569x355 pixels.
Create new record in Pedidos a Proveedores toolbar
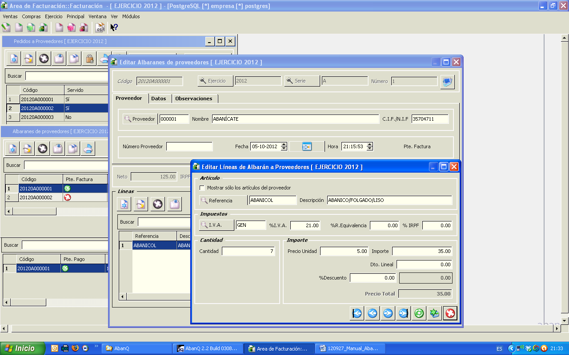pos(13,58)
